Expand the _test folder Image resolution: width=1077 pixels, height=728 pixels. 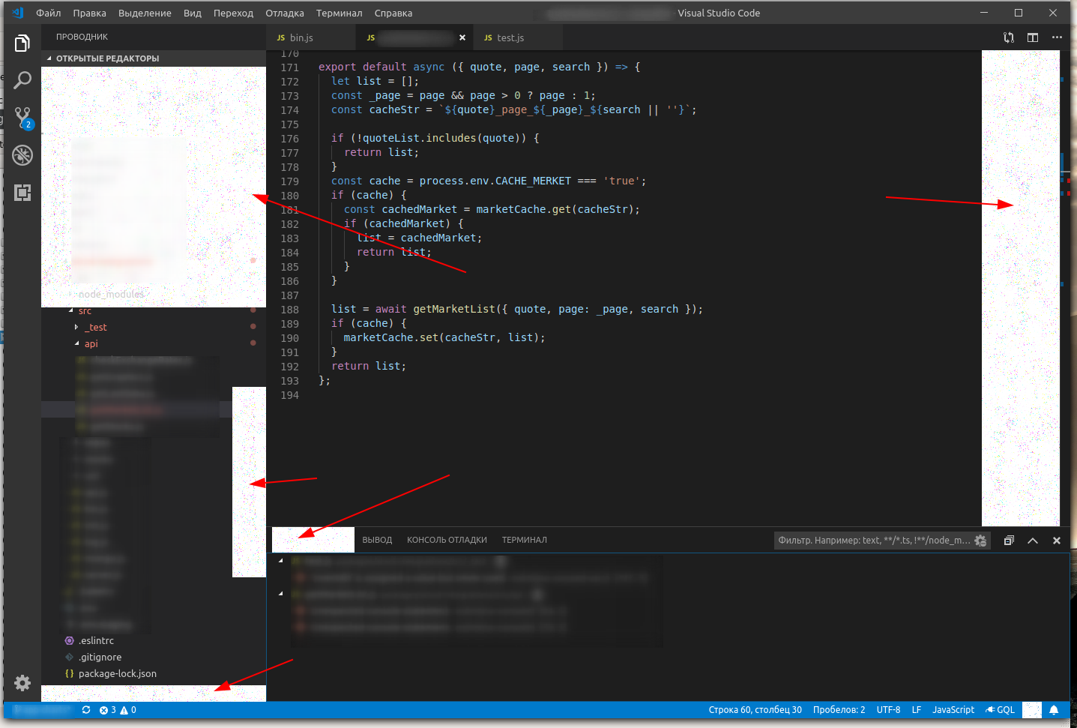(x=76, y=328)
